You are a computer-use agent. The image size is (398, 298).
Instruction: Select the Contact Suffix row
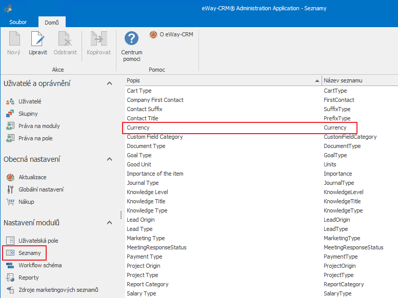tap(262, 109)
